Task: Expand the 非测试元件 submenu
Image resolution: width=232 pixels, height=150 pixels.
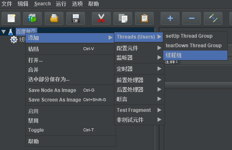Action: click(139, 120)
